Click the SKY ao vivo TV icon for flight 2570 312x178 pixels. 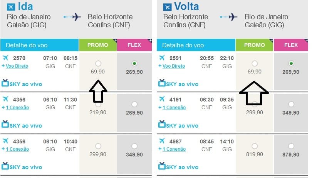pos(5,83)
